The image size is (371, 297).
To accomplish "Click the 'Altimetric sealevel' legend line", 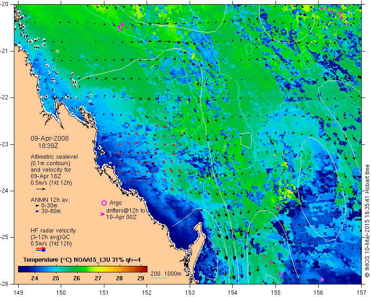I will (x=54, y=157).
